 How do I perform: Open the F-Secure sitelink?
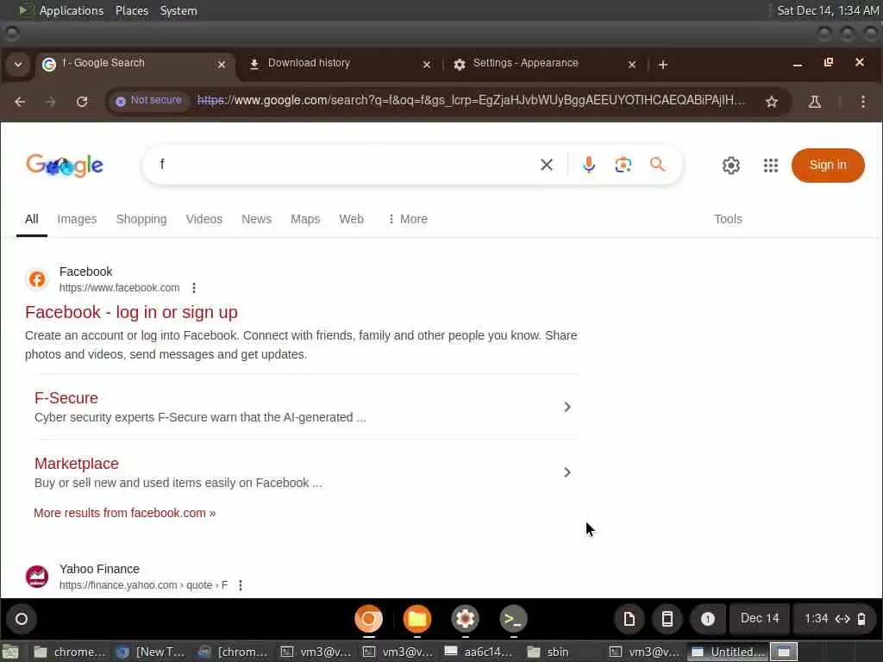[66, 398]
